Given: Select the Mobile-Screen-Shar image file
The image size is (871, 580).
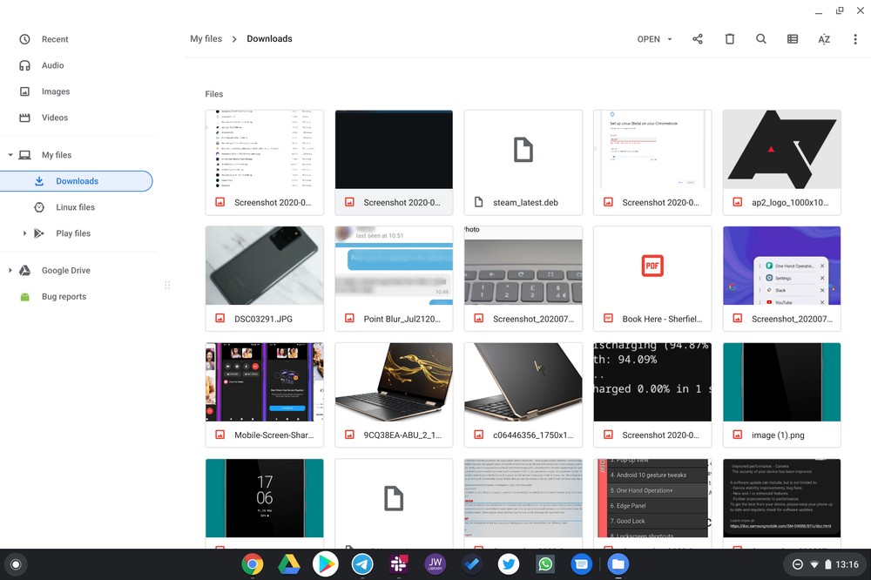Looking at the screenshot, I should [x=265, y=395].
